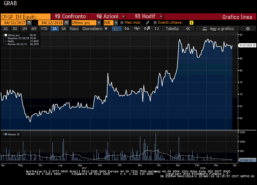The image size is (257, 185).
Task: Select the line chart type icon
Action: [x=116, y=29]
